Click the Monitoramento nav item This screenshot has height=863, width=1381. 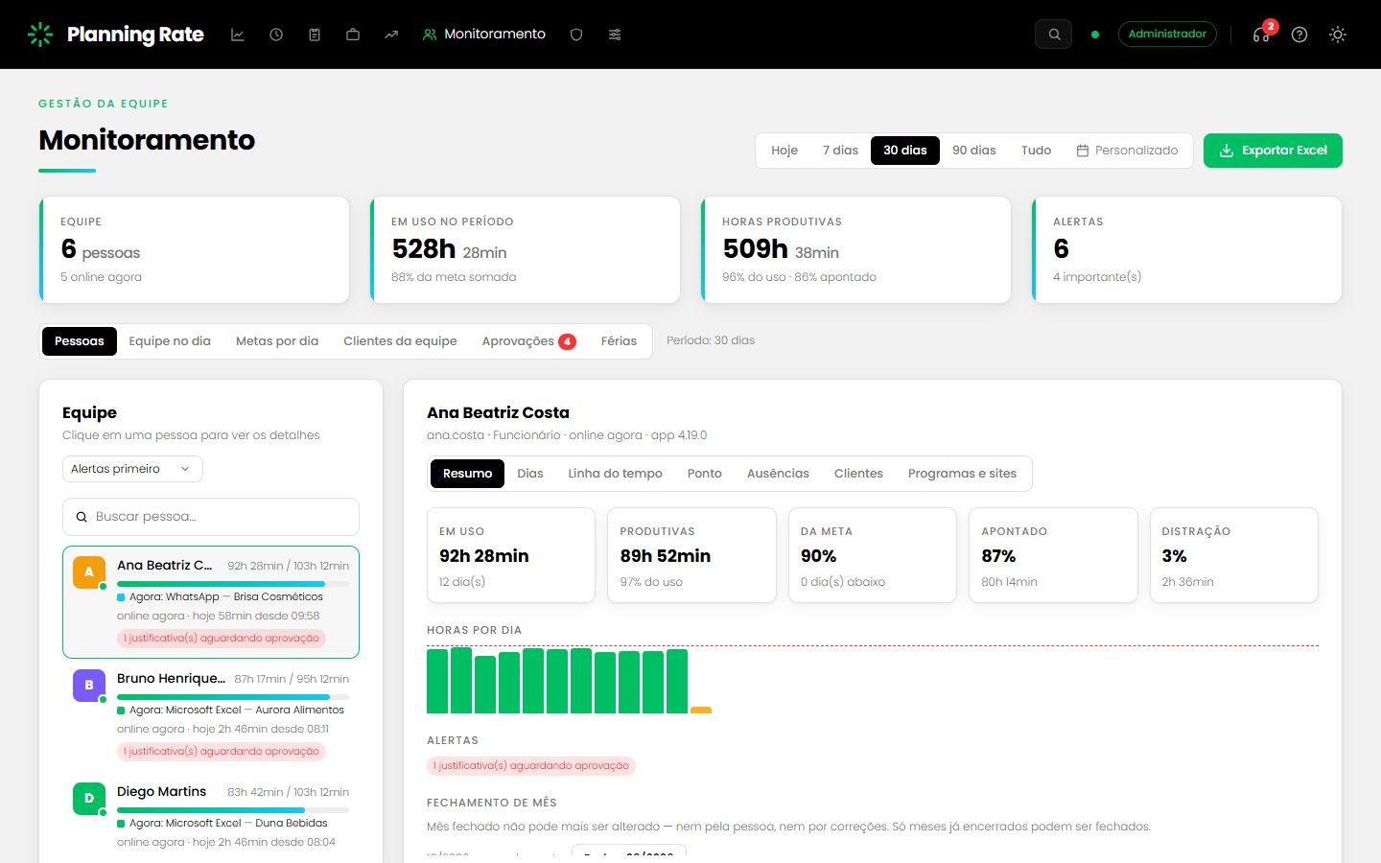(x=484, y=35)
